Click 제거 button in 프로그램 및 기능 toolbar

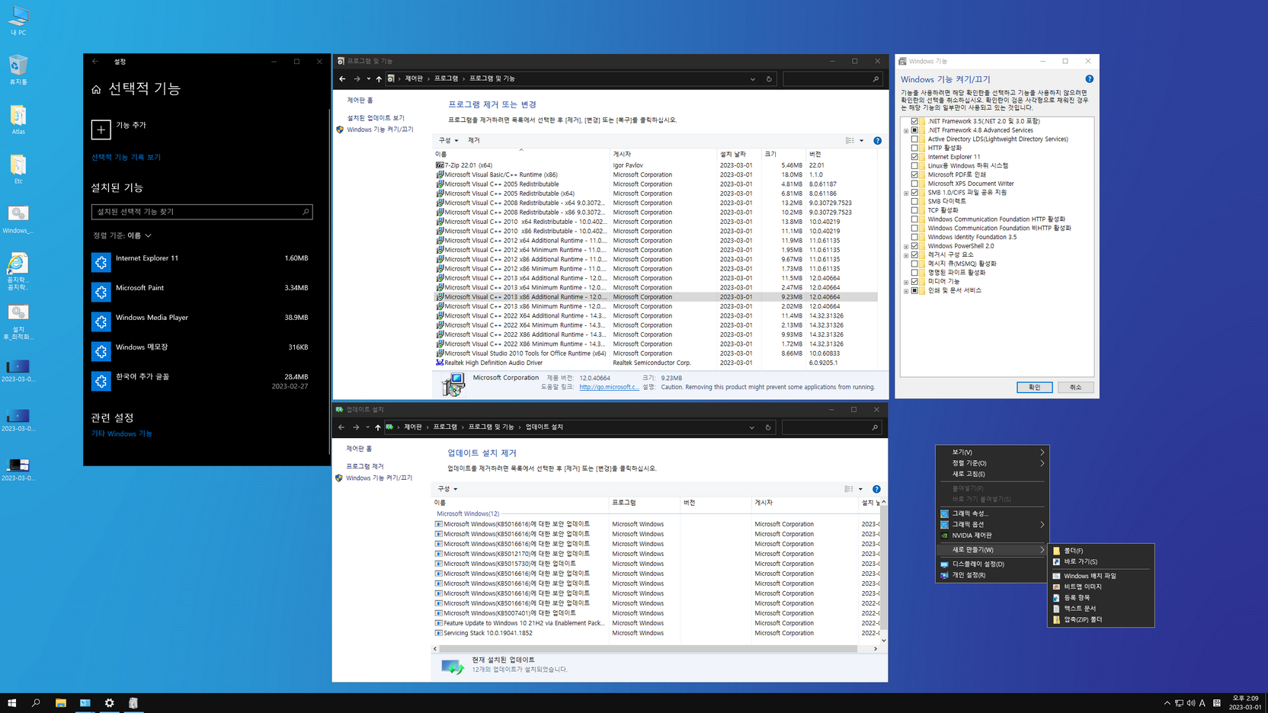pos(474,141)
